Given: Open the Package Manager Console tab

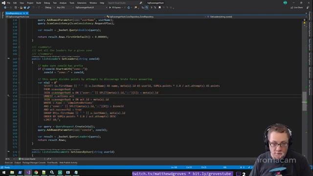Looking at the screenshot, I should click(x=34, y=163).
